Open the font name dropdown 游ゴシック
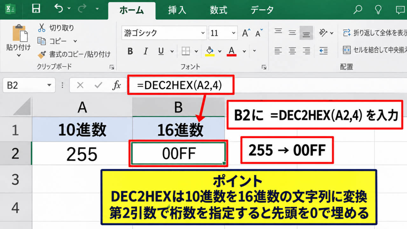 (203, 33)
